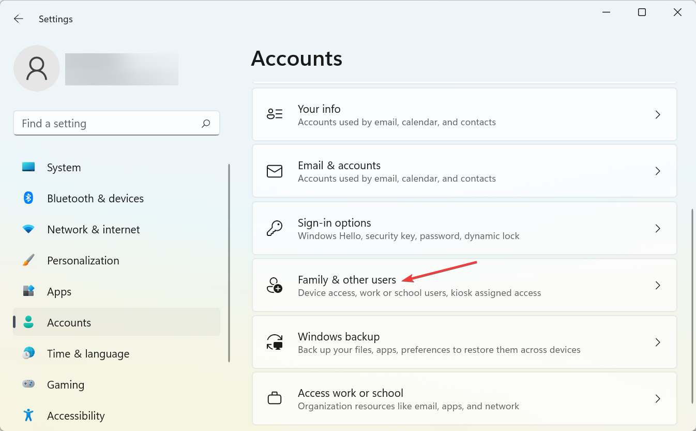Click the user profile avatar
696x431 pixels.
[37, 68]
